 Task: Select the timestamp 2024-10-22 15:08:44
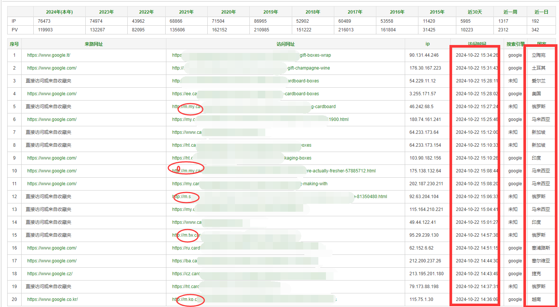pyautogui.click(x=477, y=171)
